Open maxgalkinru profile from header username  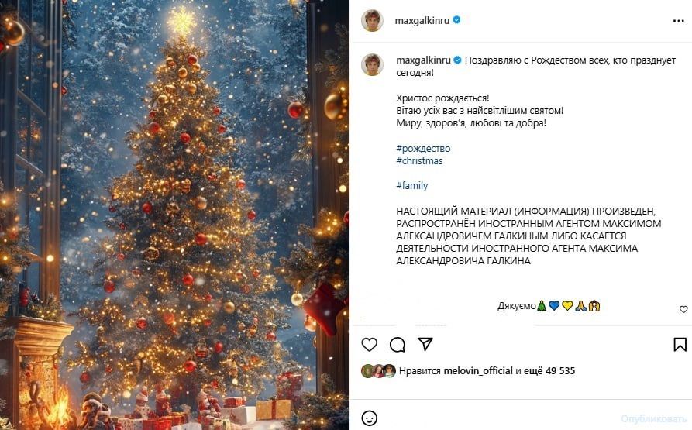tap(422, 20)
